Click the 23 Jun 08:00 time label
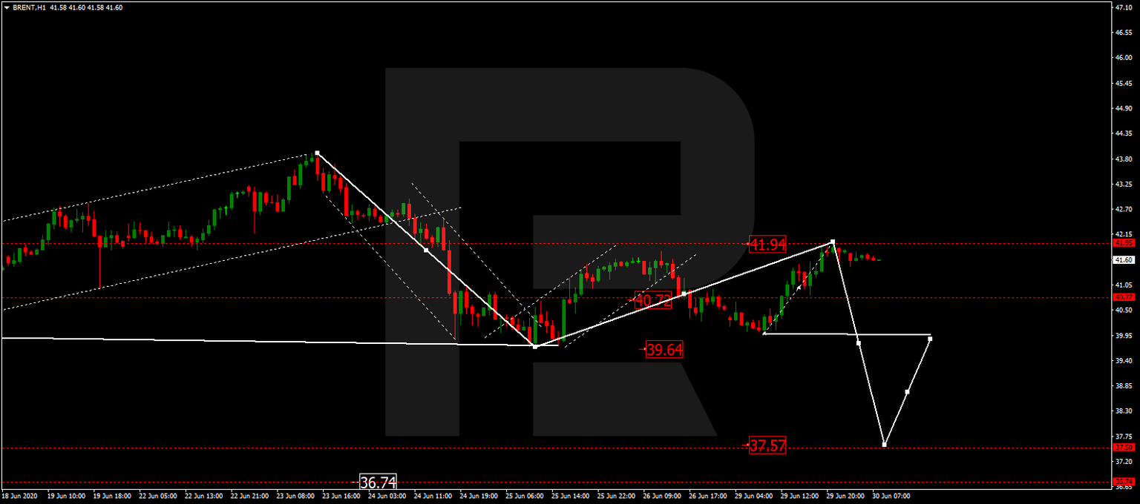The image size is (1140, 504). pos(297,496)
